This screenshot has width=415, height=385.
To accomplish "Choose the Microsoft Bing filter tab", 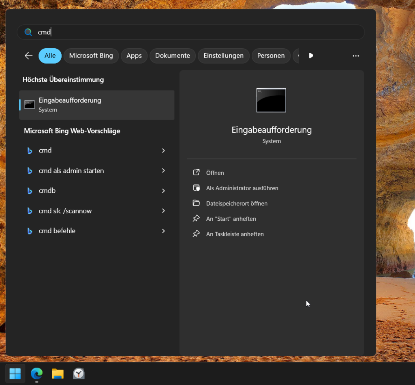I will (91, 56).
